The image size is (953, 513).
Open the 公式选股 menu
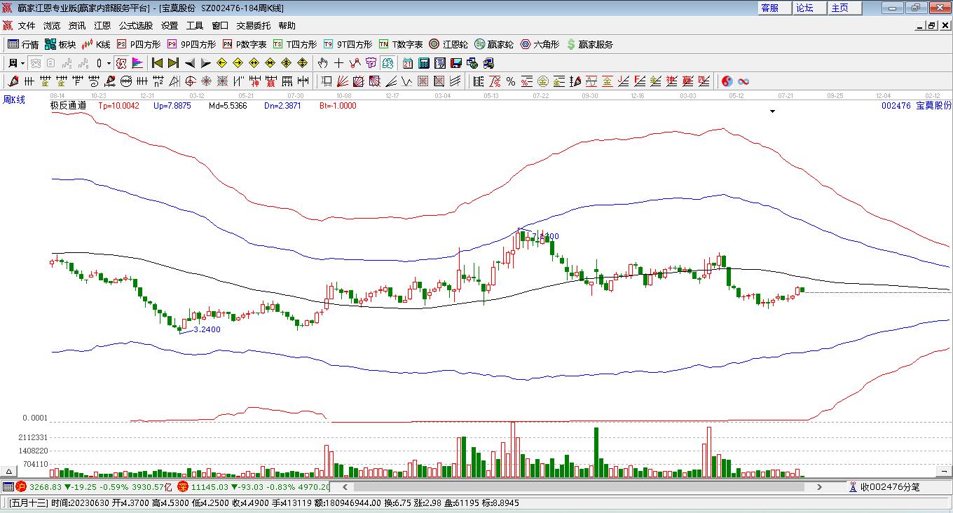tap(135, 26)
